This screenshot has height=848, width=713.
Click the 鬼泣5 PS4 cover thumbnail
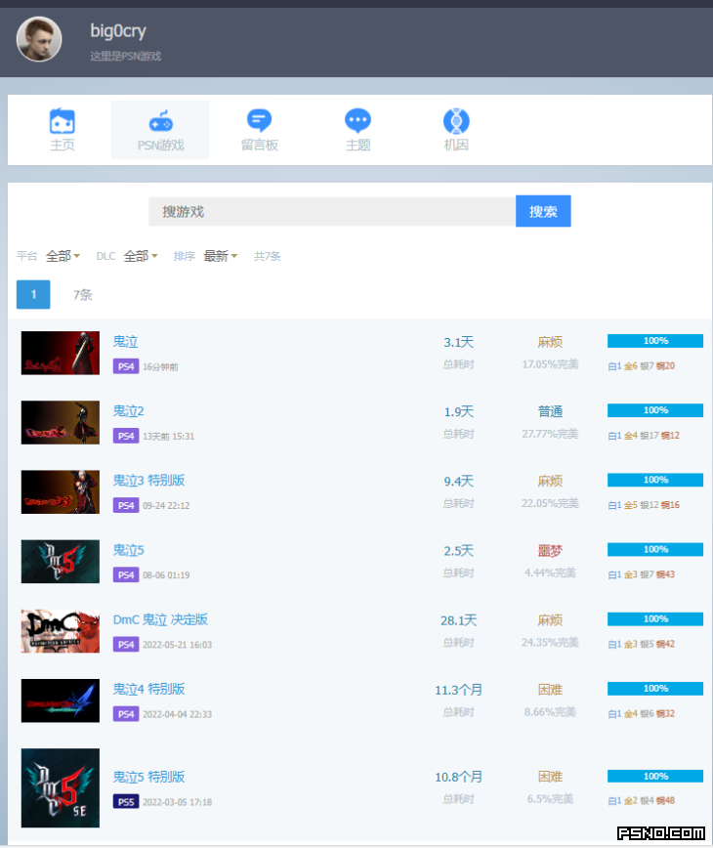[61, 562]
